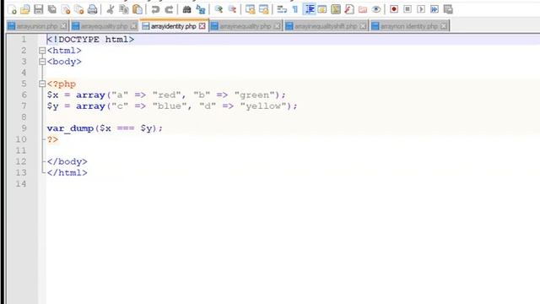Open Replace using the toolbar icon
The width and height of the screenshot is (540, 304).
tap(201, 9)
